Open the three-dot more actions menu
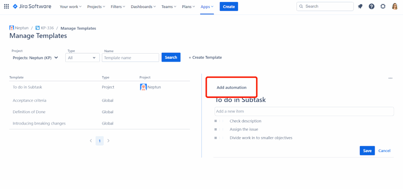Screen dimensions: 403x189 390,78
